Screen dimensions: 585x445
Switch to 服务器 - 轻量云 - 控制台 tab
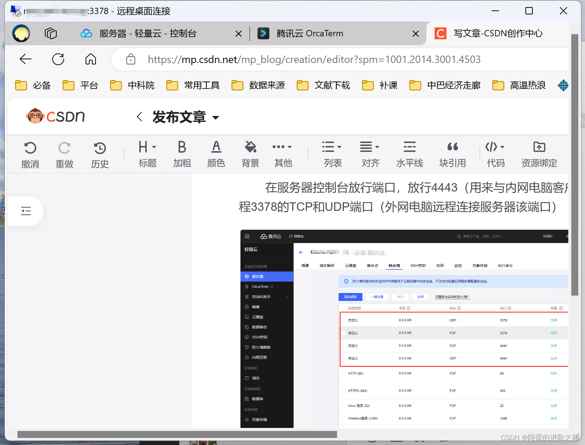pyautogui.click(x=148, y=33)
